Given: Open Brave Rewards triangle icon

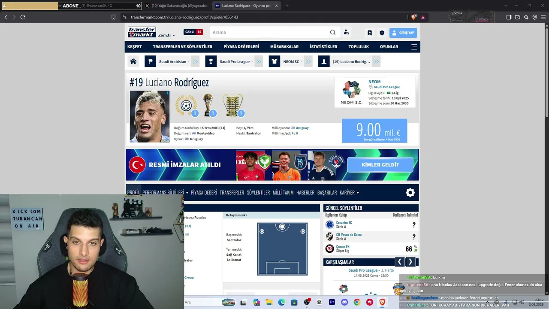Looking at the screenshot, I should pyautogui.click(x=423, y=17).
